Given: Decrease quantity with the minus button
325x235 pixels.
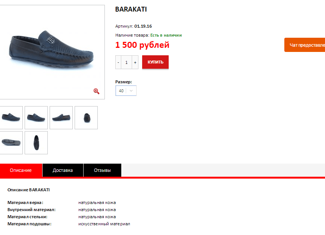Looking at the screenshot, I should [x=118, y=62].
